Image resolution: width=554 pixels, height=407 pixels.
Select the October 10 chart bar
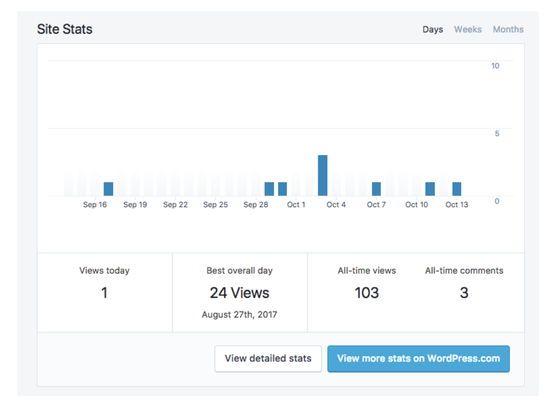[x=430, y=188]
